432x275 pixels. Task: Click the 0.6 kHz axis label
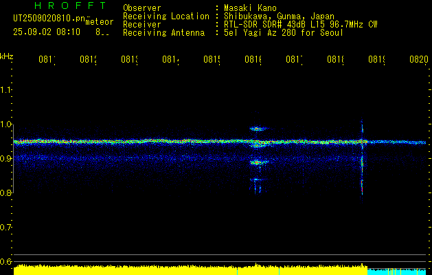tap(5, 261)
